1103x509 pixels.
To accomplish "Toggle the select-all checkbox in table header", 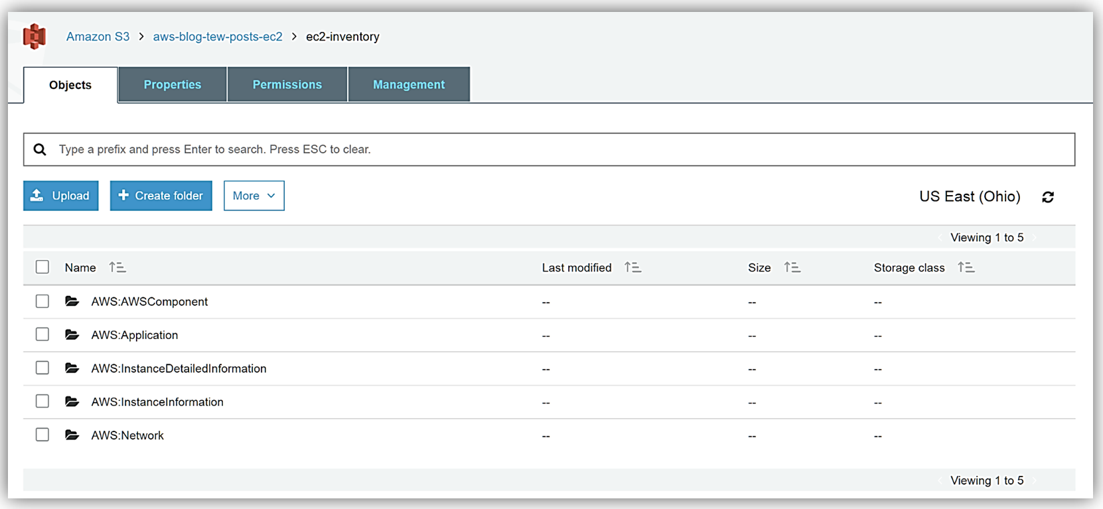I will point(42,267).
